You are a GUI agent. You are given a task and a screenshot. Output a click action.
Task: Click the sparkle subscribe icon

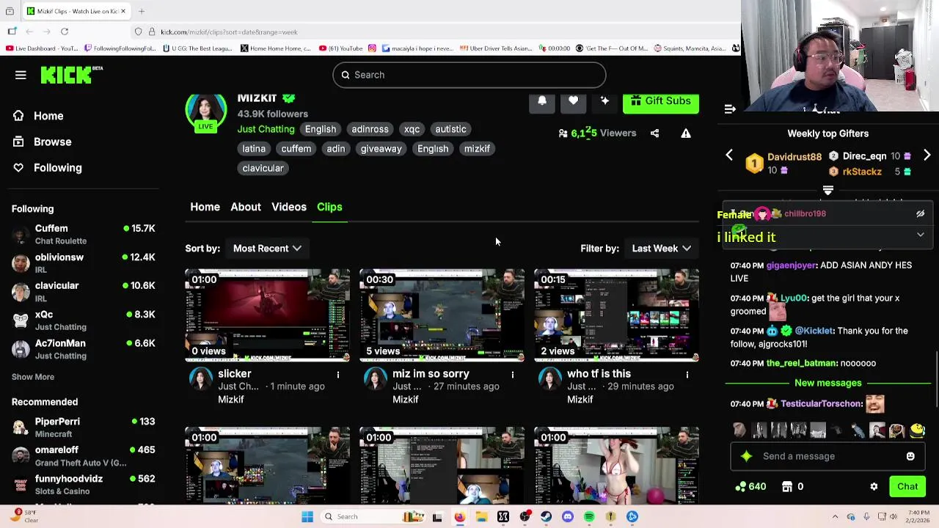[x=604, y=101]
